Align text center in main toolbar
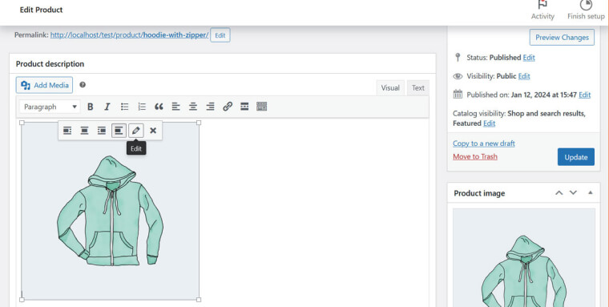 click(193, 107)
